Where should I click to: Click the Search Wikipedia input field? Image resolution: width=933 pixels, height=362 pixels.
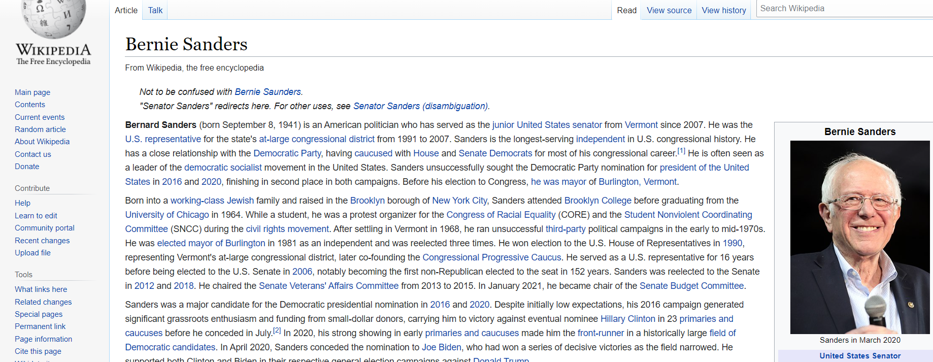[x=843, y=9]
